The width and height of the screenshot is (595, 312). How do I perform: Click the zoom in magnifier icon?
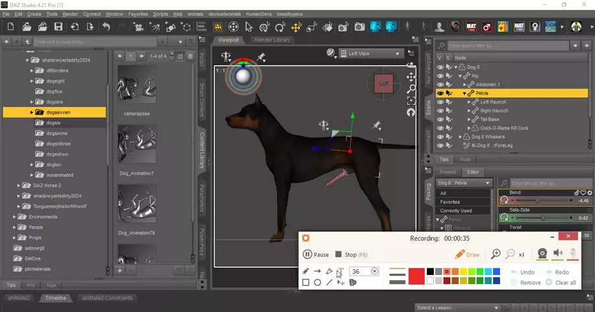click(x=496, y=254)
